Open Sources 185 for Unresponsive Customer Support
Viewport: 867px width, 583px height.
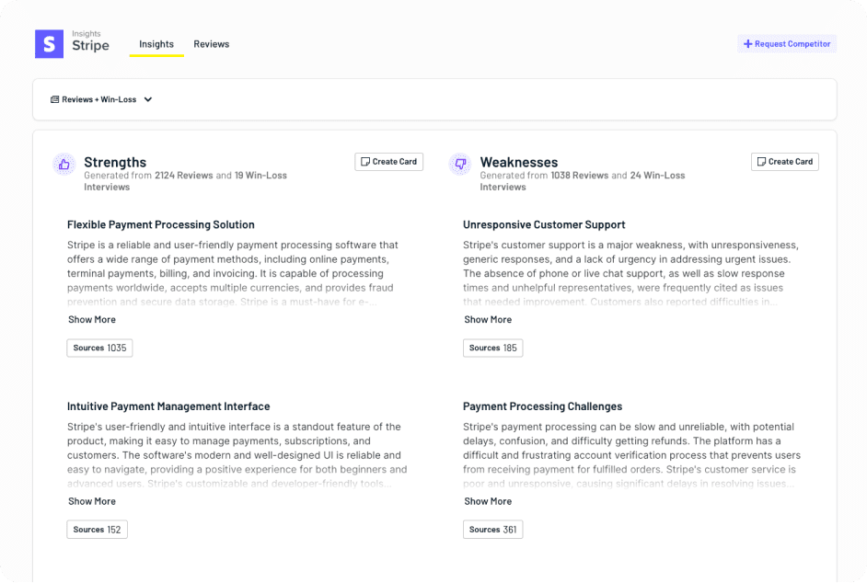[492, 349]
